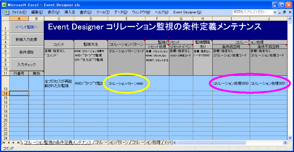Jump to the last sheet tab arrow
The image size is (294, 152).
pos(18,143)
